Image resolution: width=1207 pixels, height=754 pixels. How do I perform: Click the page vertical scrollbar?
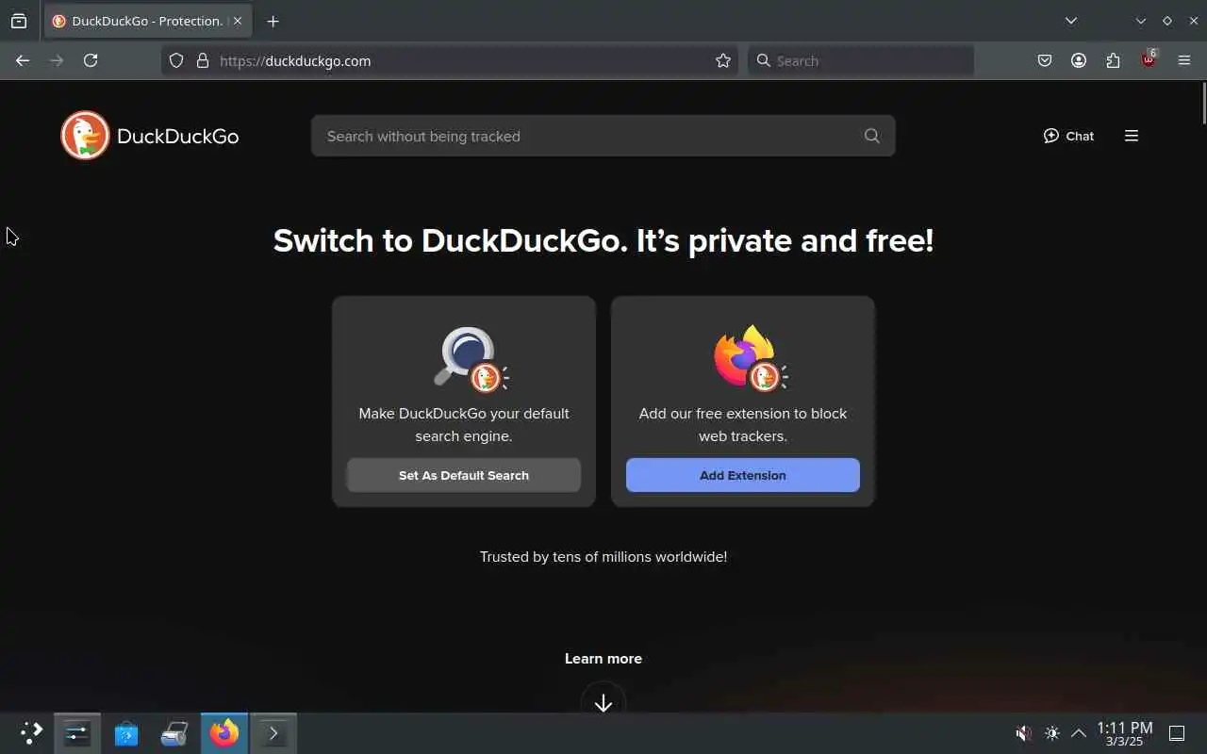(x=1203, y=104)
